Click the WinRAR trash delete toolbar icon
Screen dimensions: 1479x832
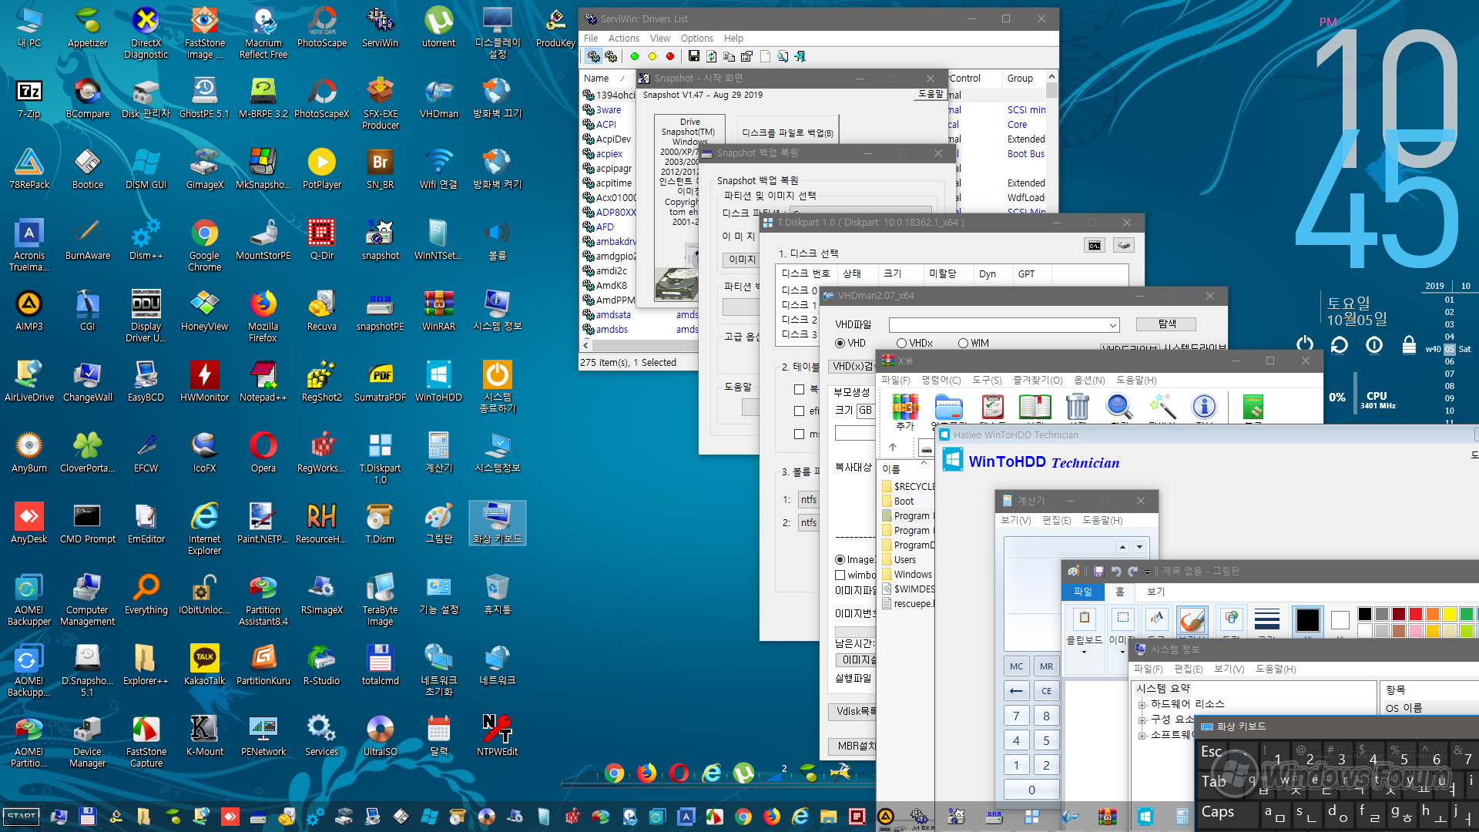click(1077, 406)
